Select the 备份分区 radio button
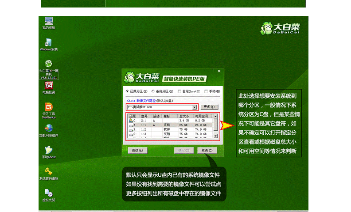This screenshot has width=351, height=212. point(153,91)
